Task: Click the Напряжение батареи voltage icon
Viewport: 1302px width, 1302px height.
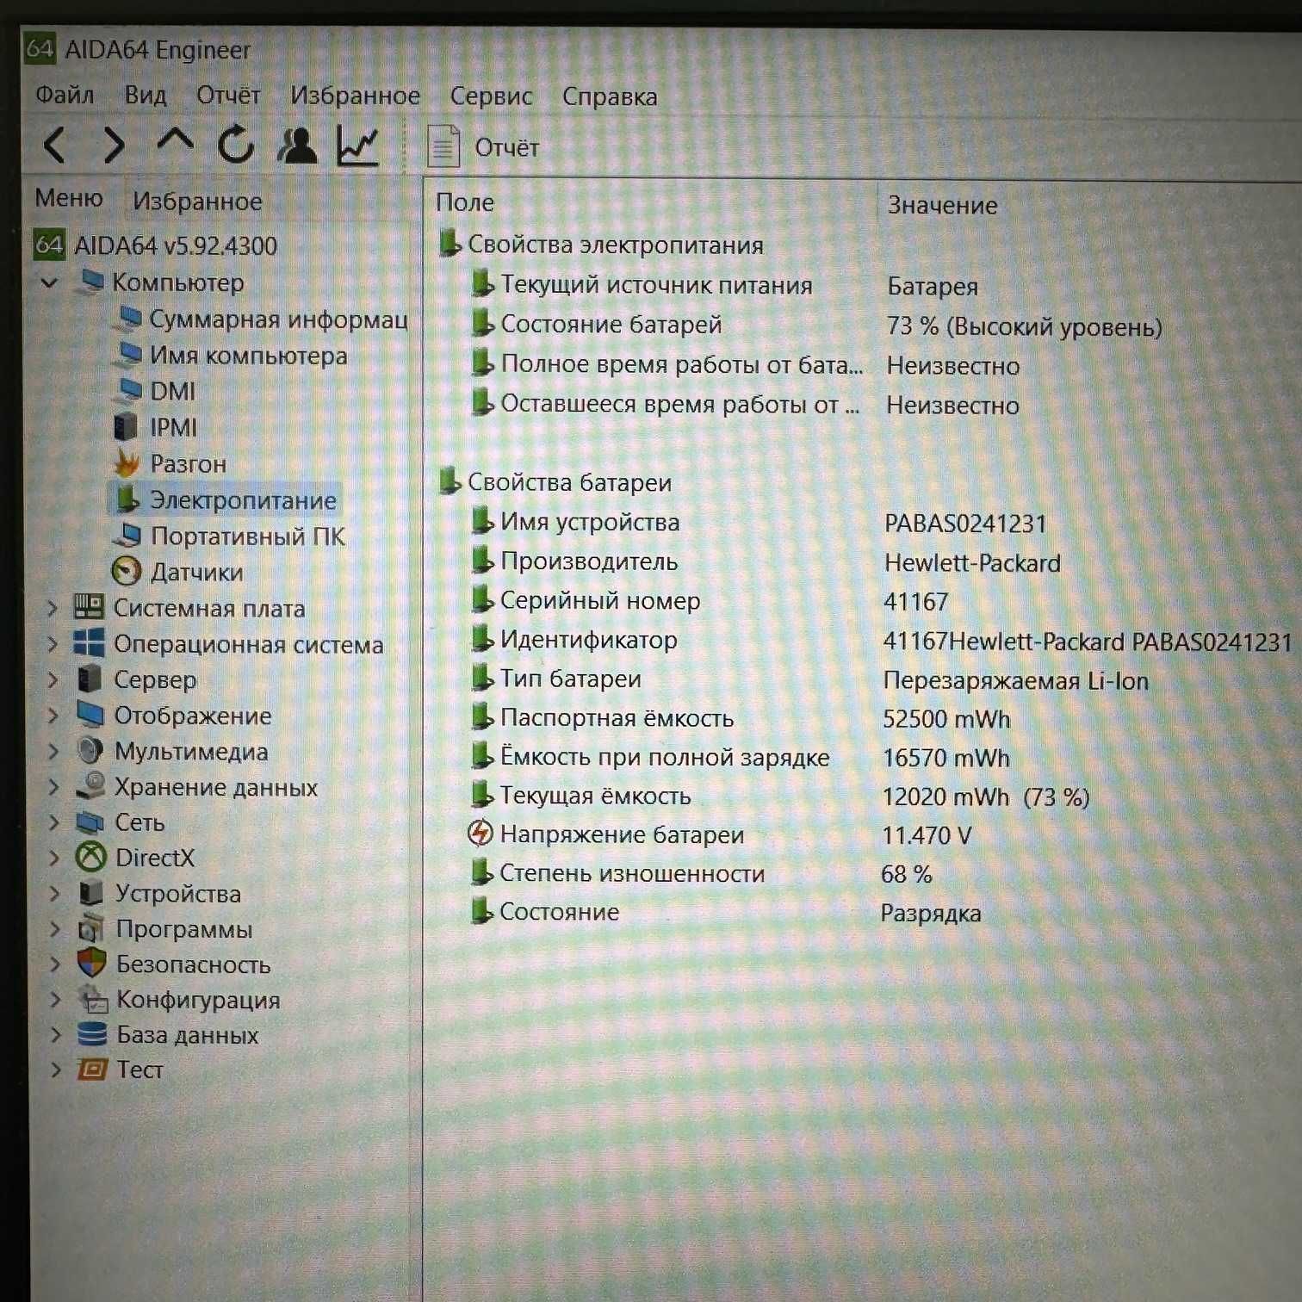Action: click(480, 833)
